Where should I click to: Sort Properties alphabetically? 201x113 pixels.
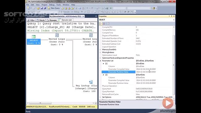coord(104,23)
